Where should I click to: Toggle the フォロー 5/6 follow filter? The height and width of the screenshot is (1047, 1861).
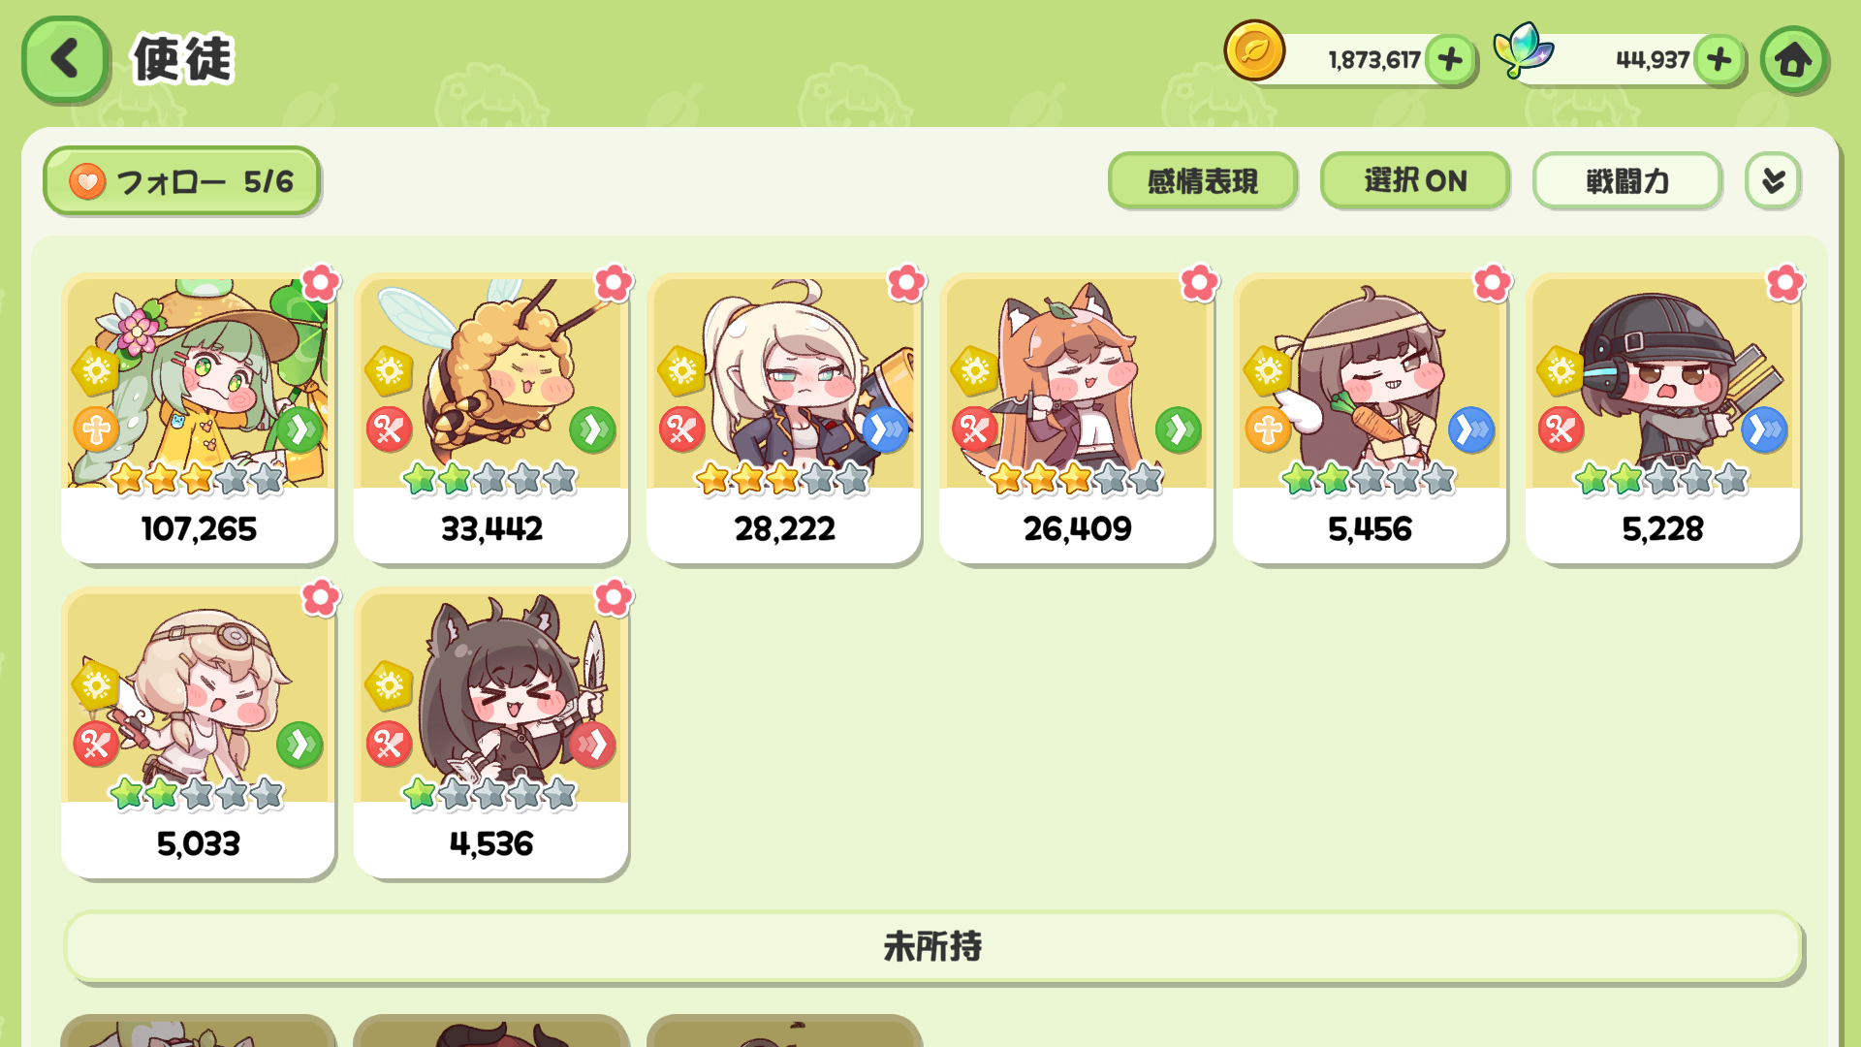(x=182, y=181)
